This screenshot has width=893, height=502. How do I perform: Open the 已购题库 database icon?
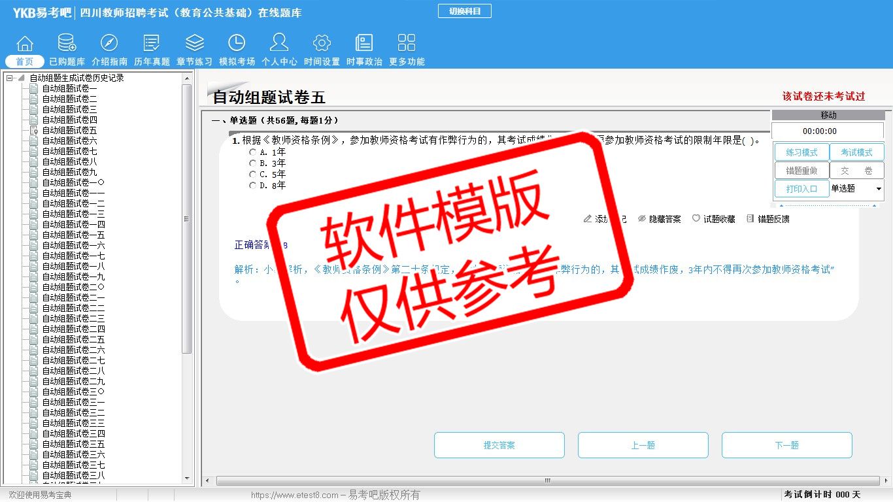(x=67, y=43)
